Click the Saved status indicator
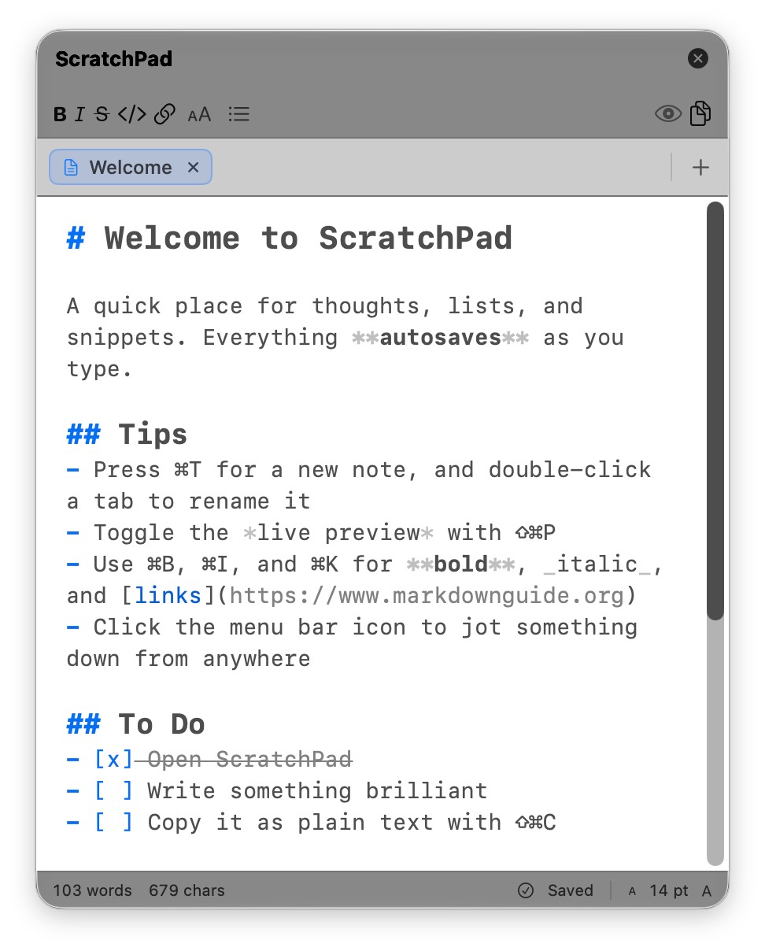The image size is (765, 951). click(571, 890)
